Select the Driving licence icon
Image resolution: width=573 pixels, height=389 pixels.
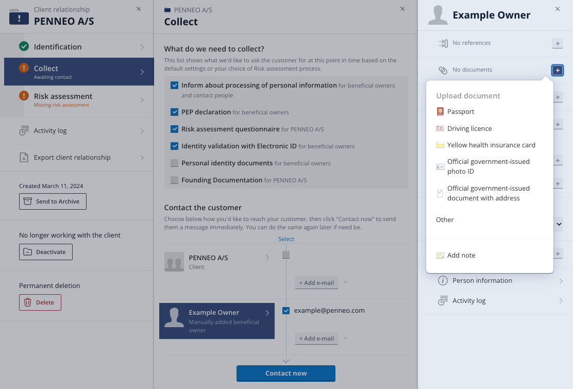tap(440, 129)
